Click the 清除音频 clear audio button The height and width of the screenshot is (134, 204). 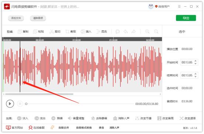tap(38, 18)
